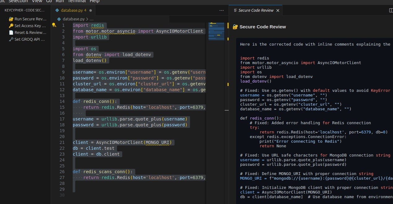Click the unsaved dot on database.py tab

[90, 10]
